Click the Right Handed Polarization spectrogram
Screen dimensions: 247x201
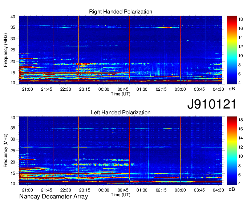click(121, 50)
